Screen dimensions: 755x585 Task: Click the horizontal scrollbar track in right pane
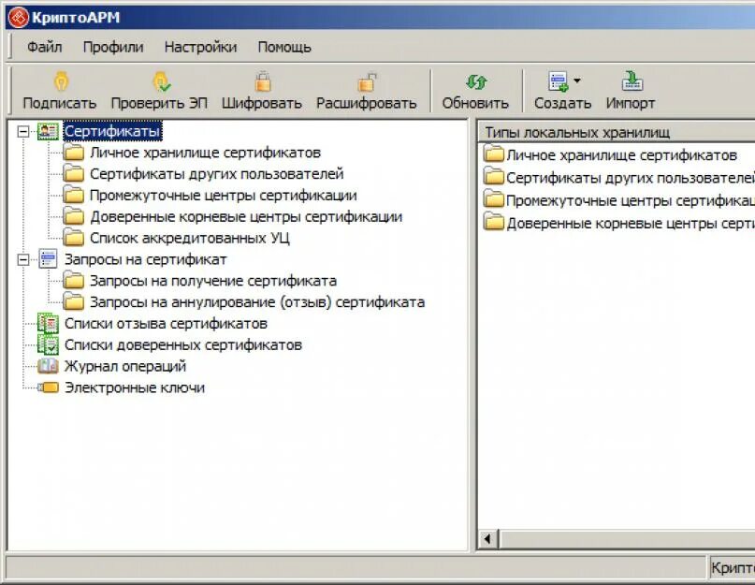627,539
